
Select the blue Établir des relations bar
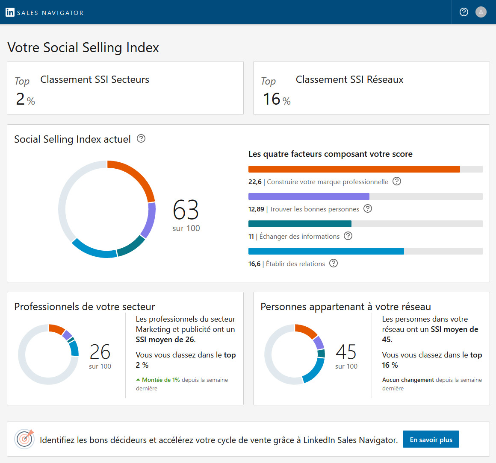[x=326, y=251]
